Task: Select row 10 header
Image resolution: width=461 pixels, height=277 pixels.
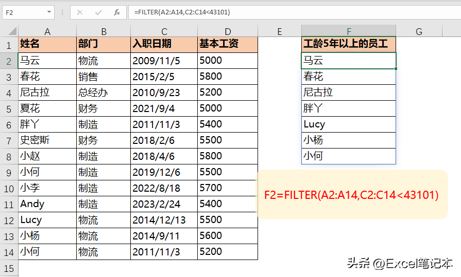Action: pos(9,188)
